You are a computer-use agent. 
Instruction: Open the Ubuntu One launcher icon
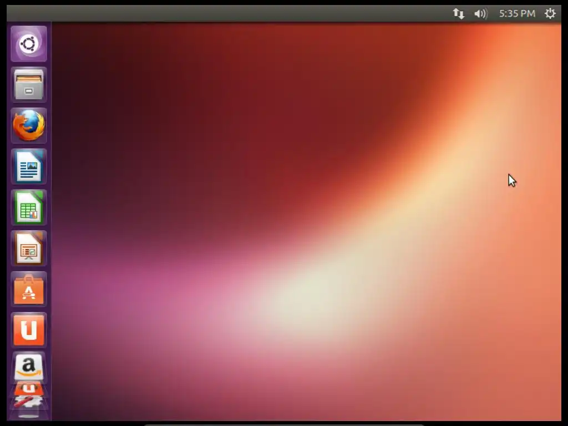[x=29, y=331]
